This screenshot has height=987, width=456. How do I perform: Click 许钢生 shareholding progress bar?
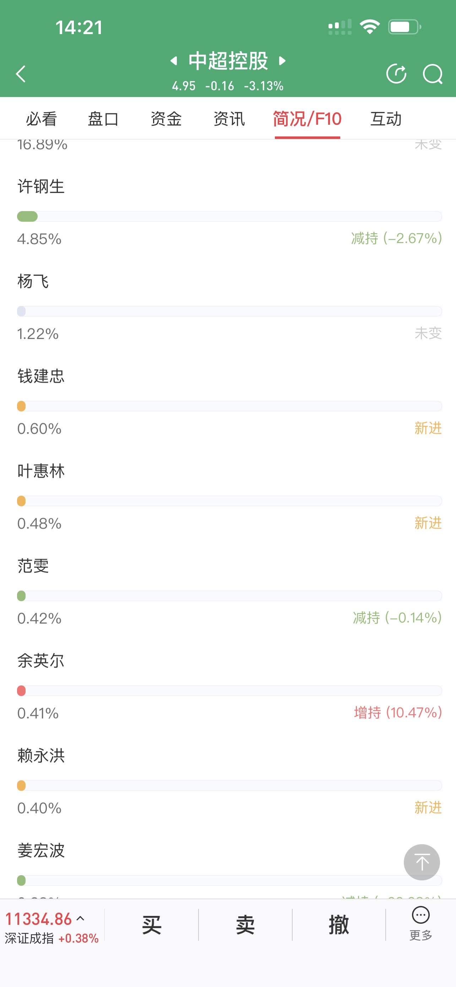(229, 216)
